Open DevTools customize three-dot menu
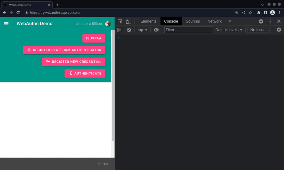Screen dimensions: 284x170 [270, 21]
